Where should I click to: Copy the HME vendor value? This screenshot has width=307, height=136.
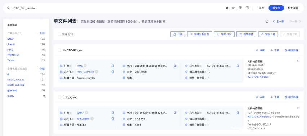click(113, 66)
